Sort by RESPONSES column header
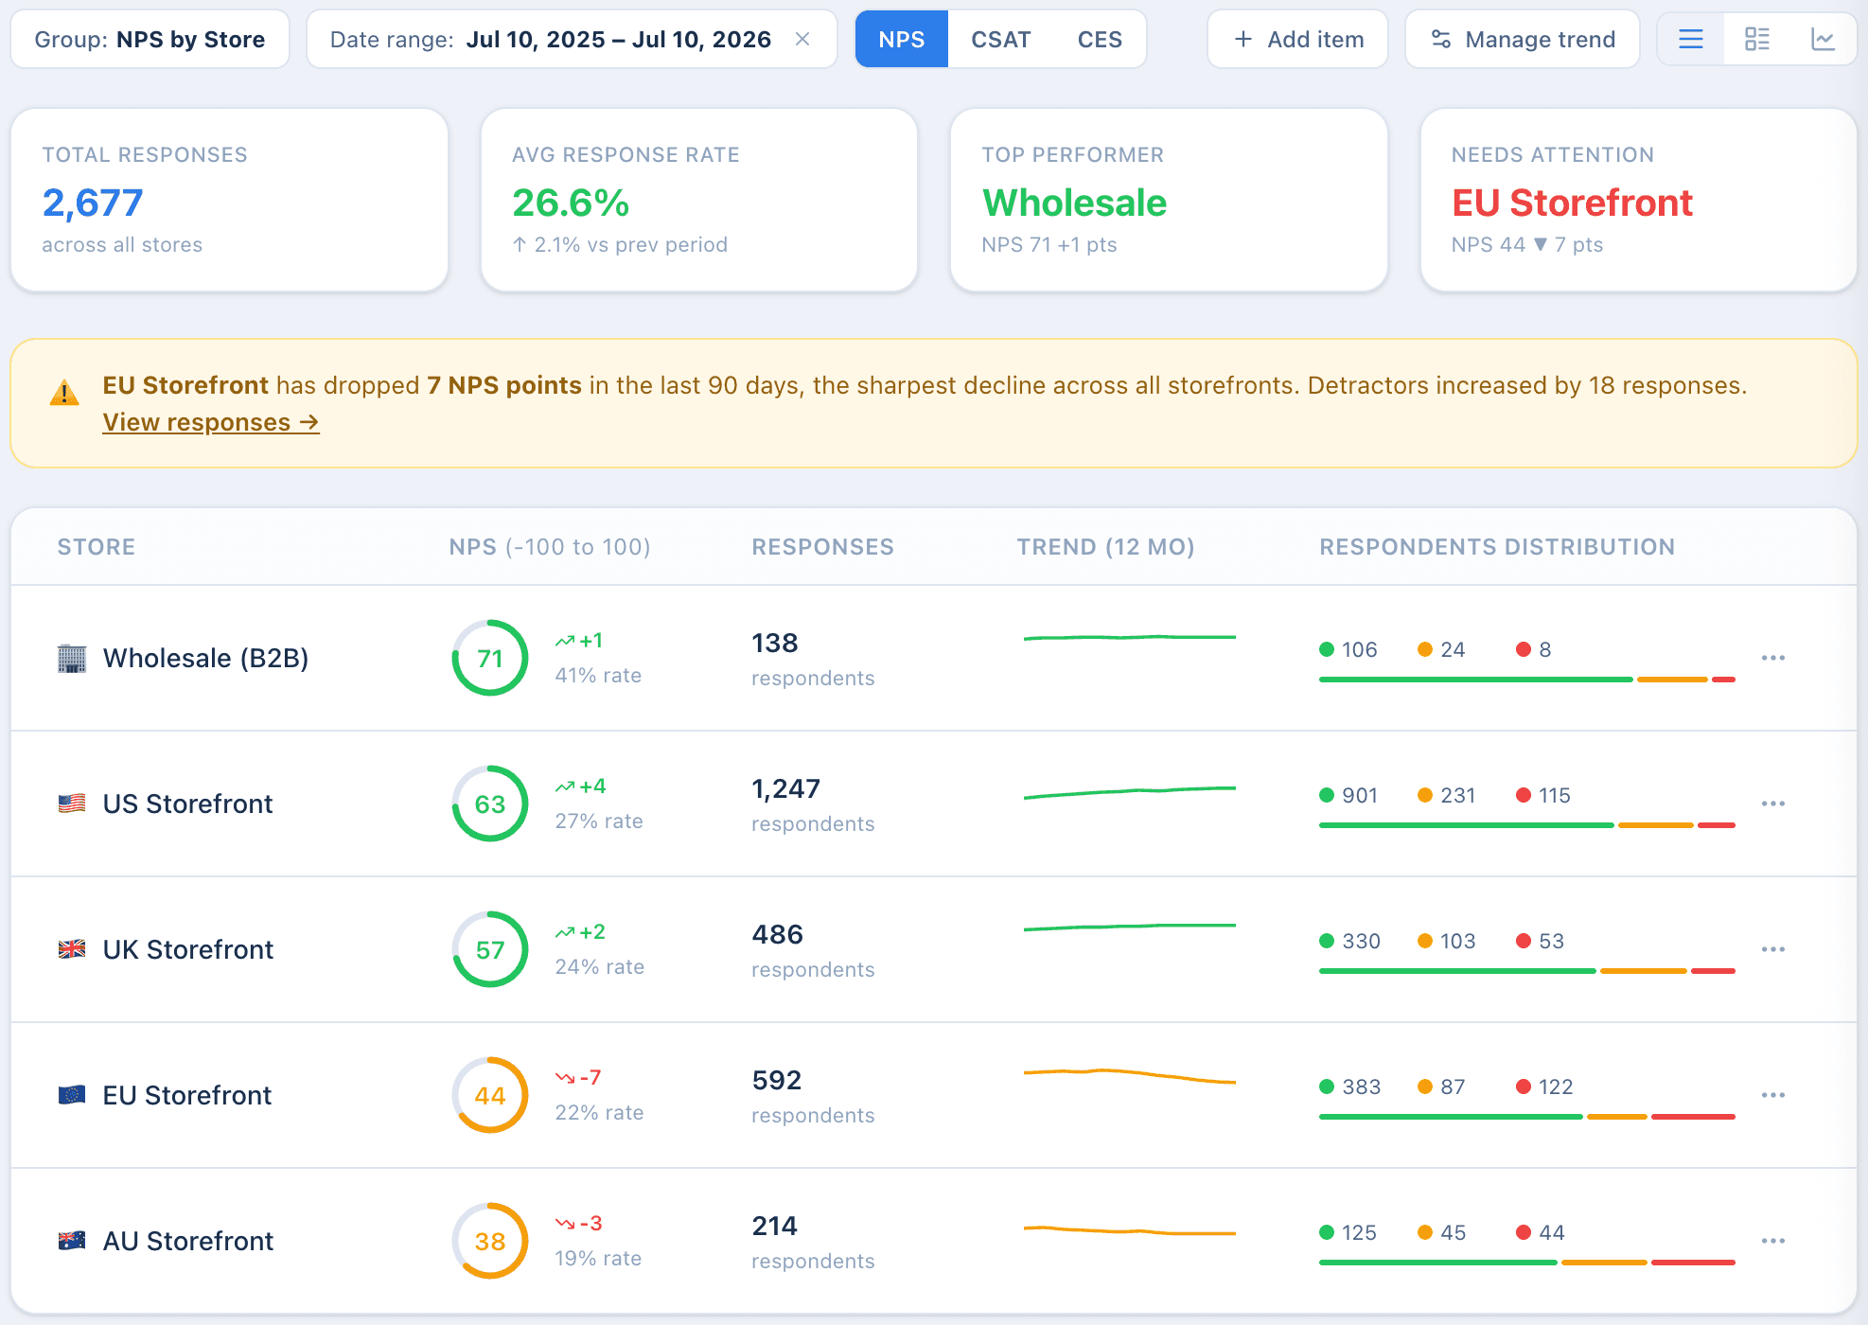The width and height of the screenshot is (1868, 1325). click(x=822, y=547)
